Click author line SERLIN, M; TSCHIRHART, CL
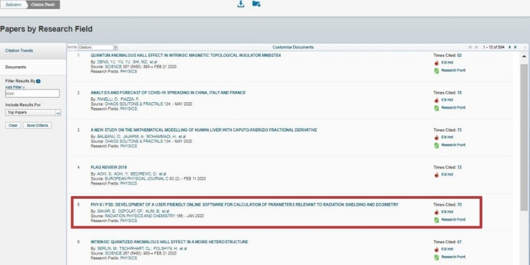This screenshot has width=530, height=265. click(x=139, y=248)
